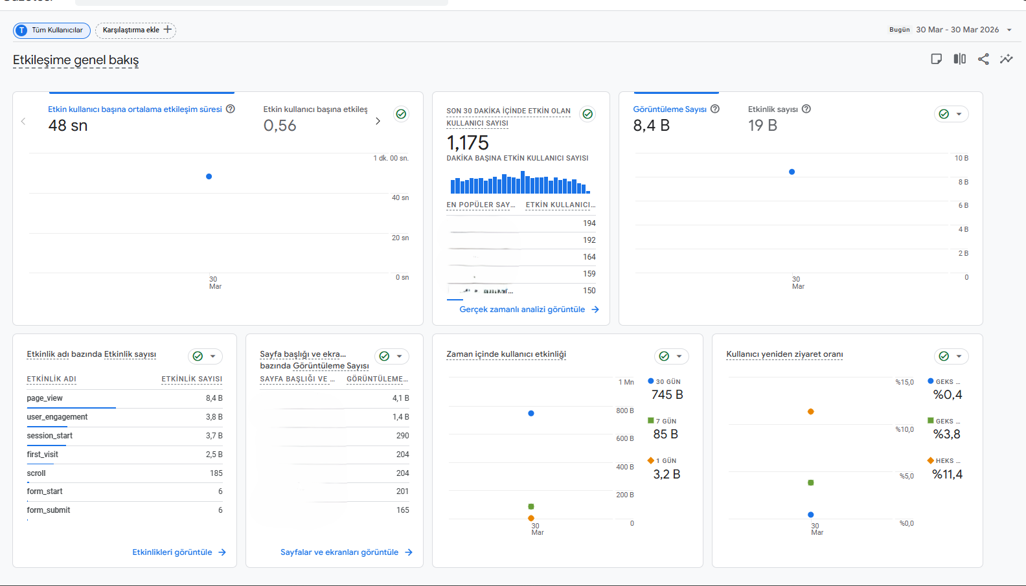The height and width of the screenshot is (586, 1026).
Task: Click the green check status on realtime card
Action: click(587, 114)
